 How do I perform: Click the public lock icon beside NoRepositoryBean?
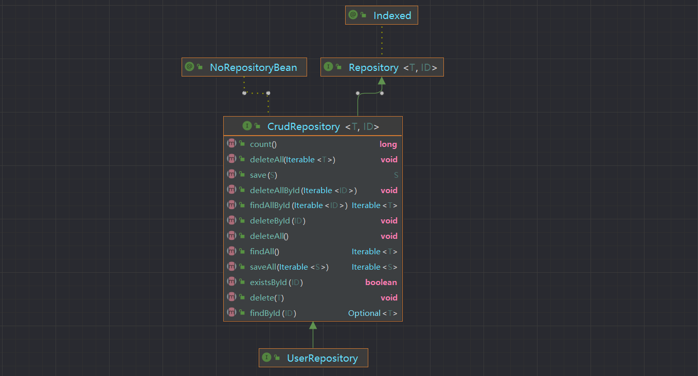pos(200,67)
